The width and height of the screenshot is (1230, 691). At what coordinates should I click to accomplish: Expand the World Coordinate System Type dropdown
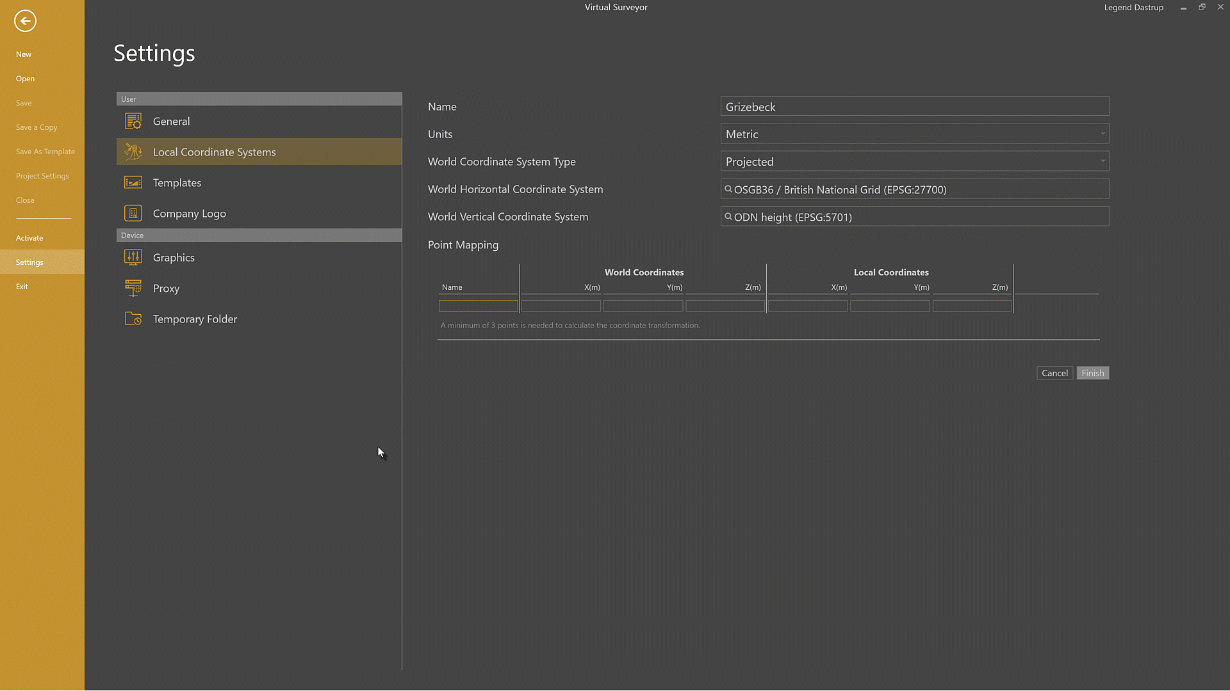click(x=1102, y=161)
